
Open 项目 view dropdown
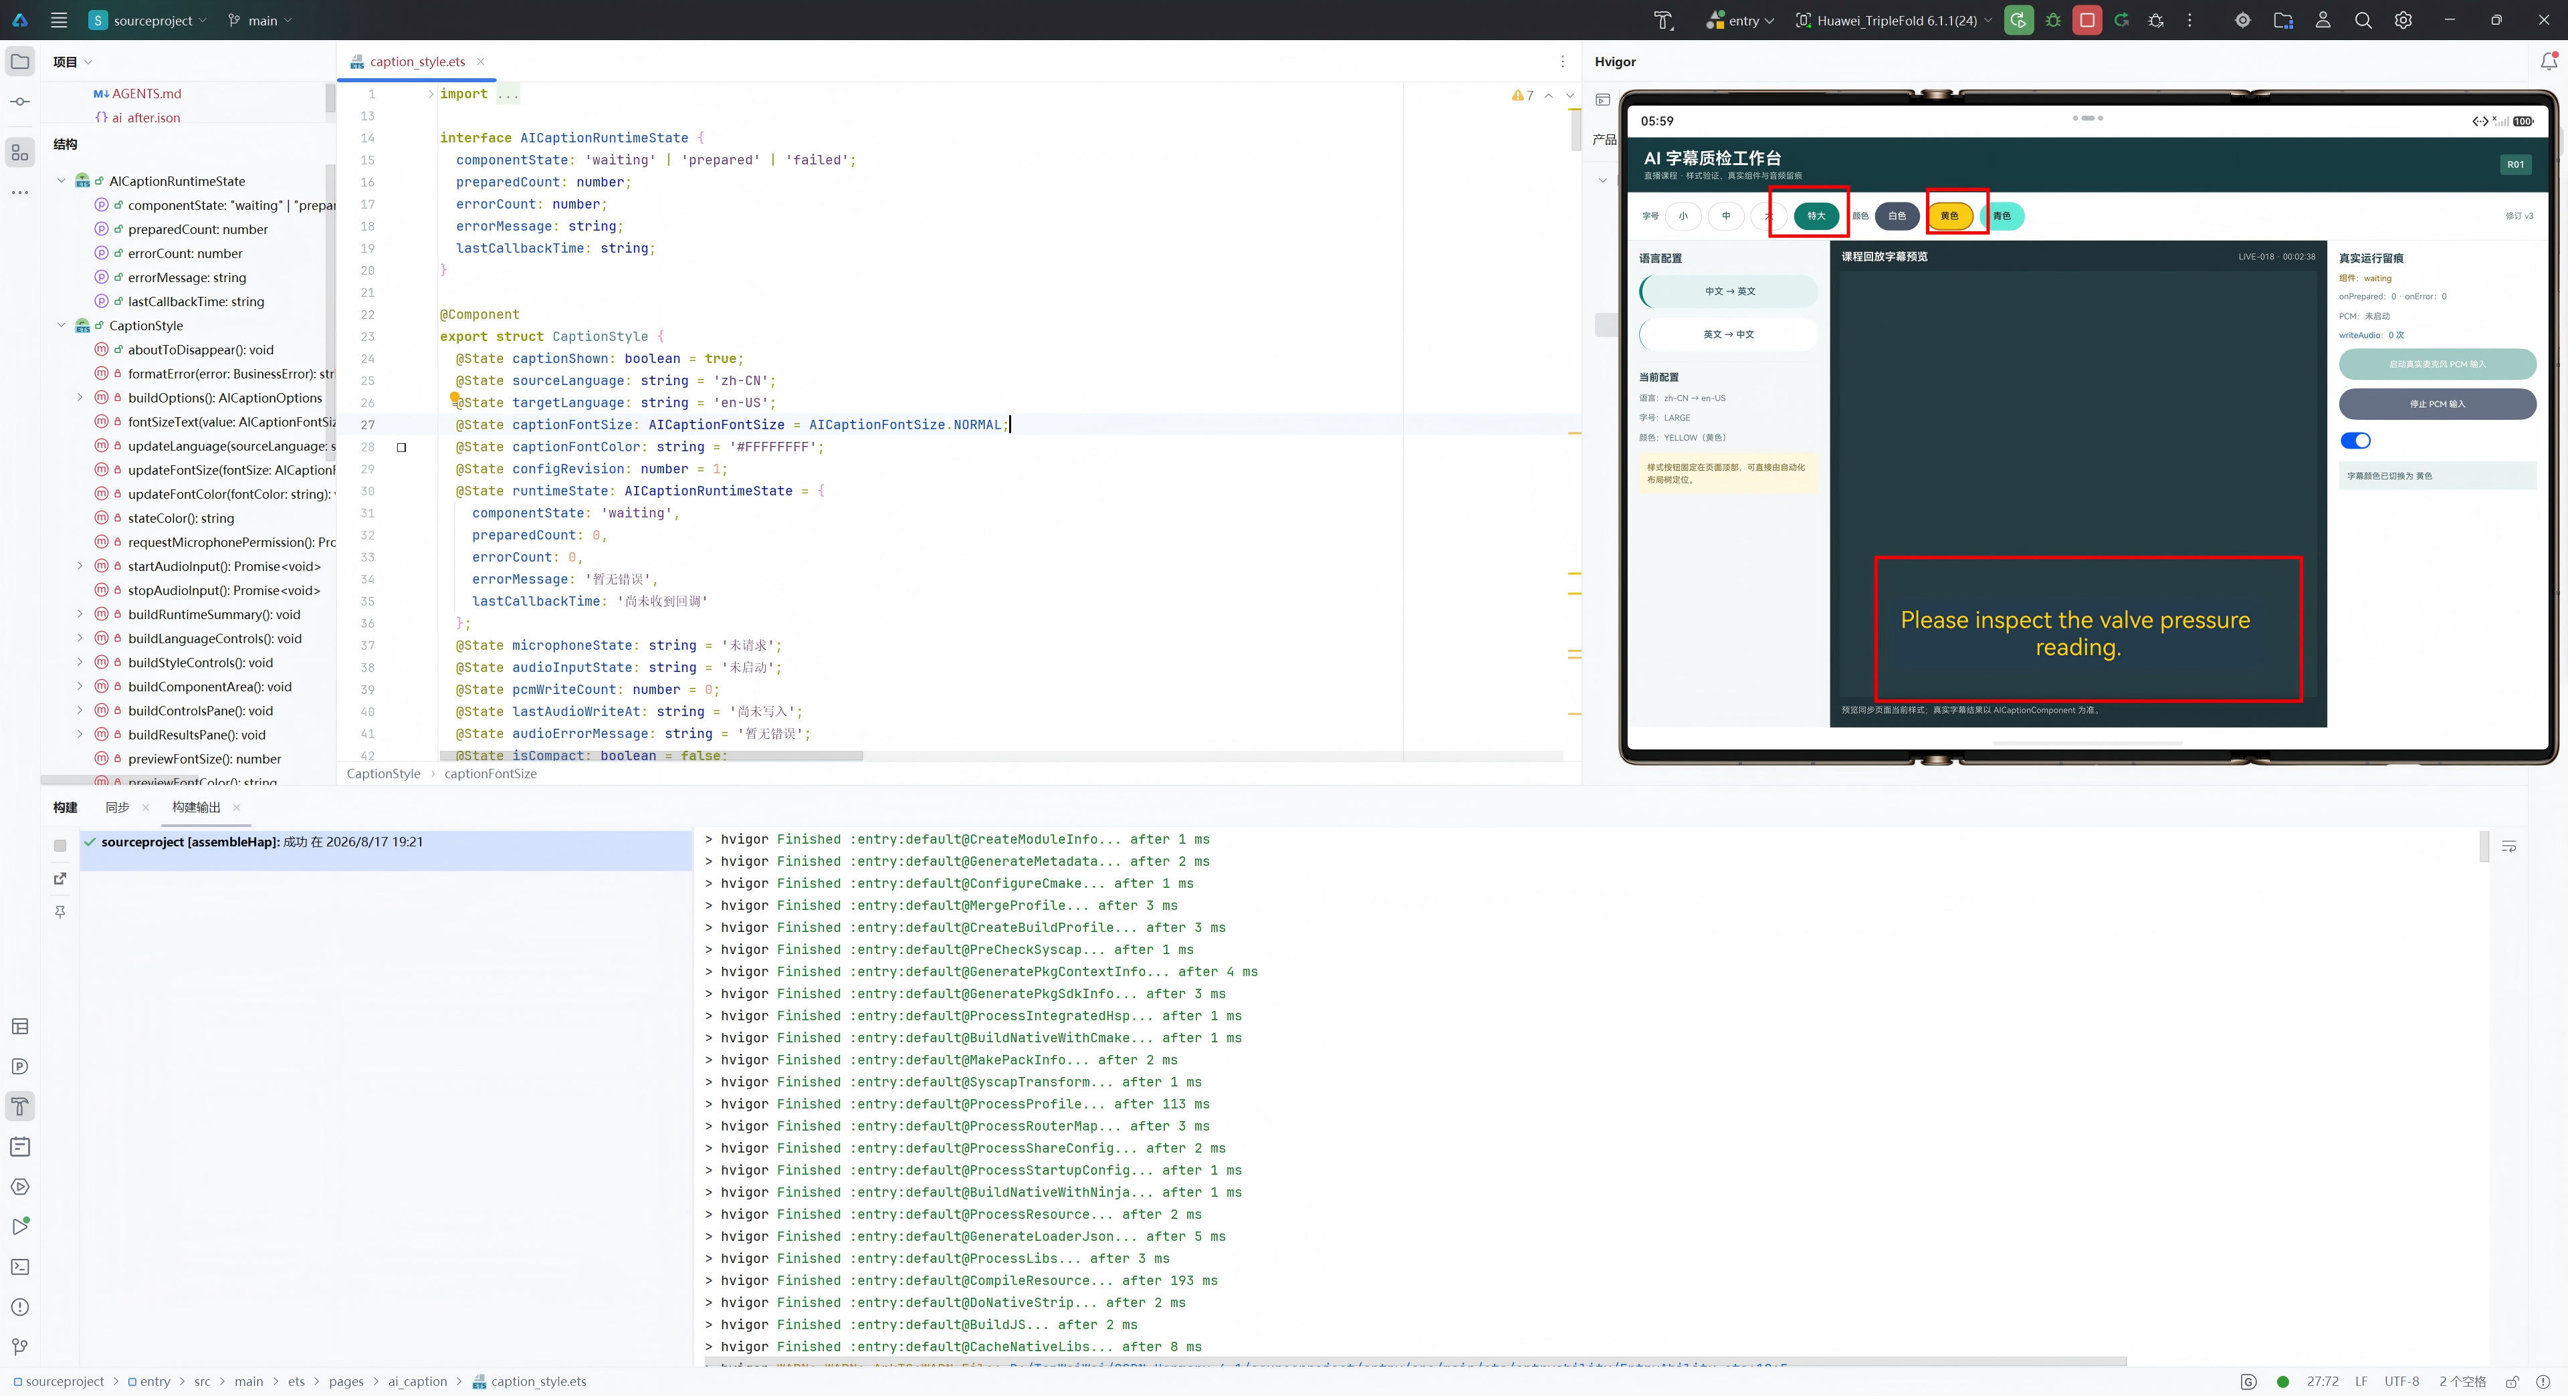coord(72,62)
